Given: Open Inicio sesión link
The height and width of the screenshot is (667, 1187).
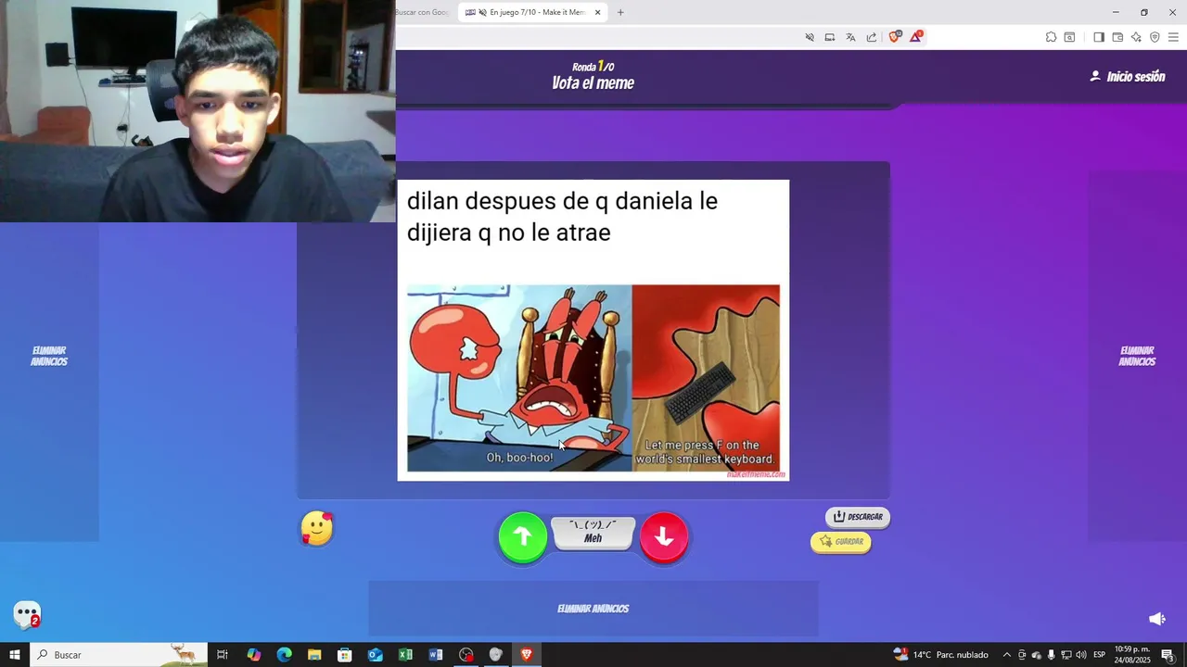Looking at the screenshot, I should click(1128, 77).
